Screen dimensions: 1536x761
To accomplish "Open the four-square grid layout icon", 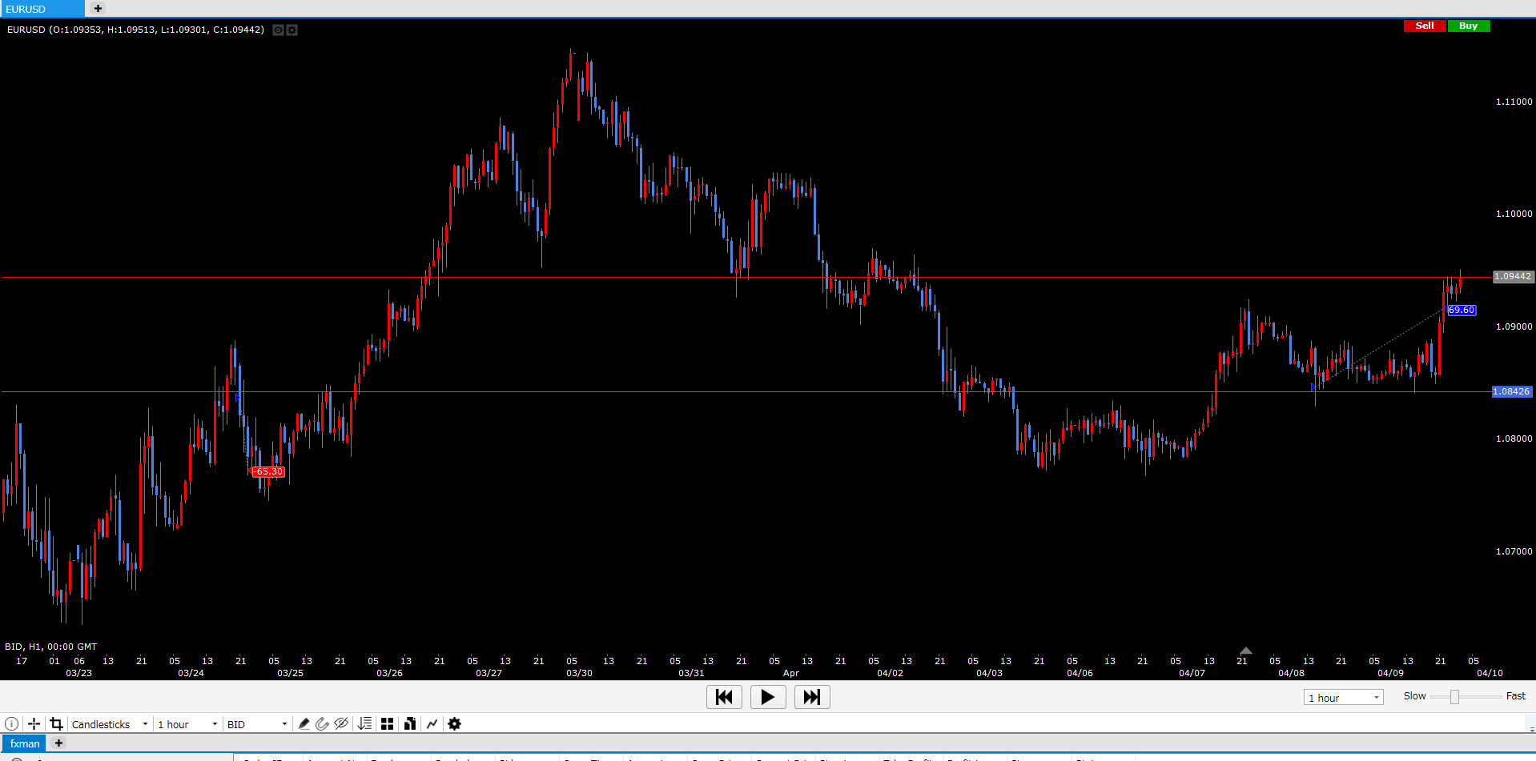I will 387,723.
